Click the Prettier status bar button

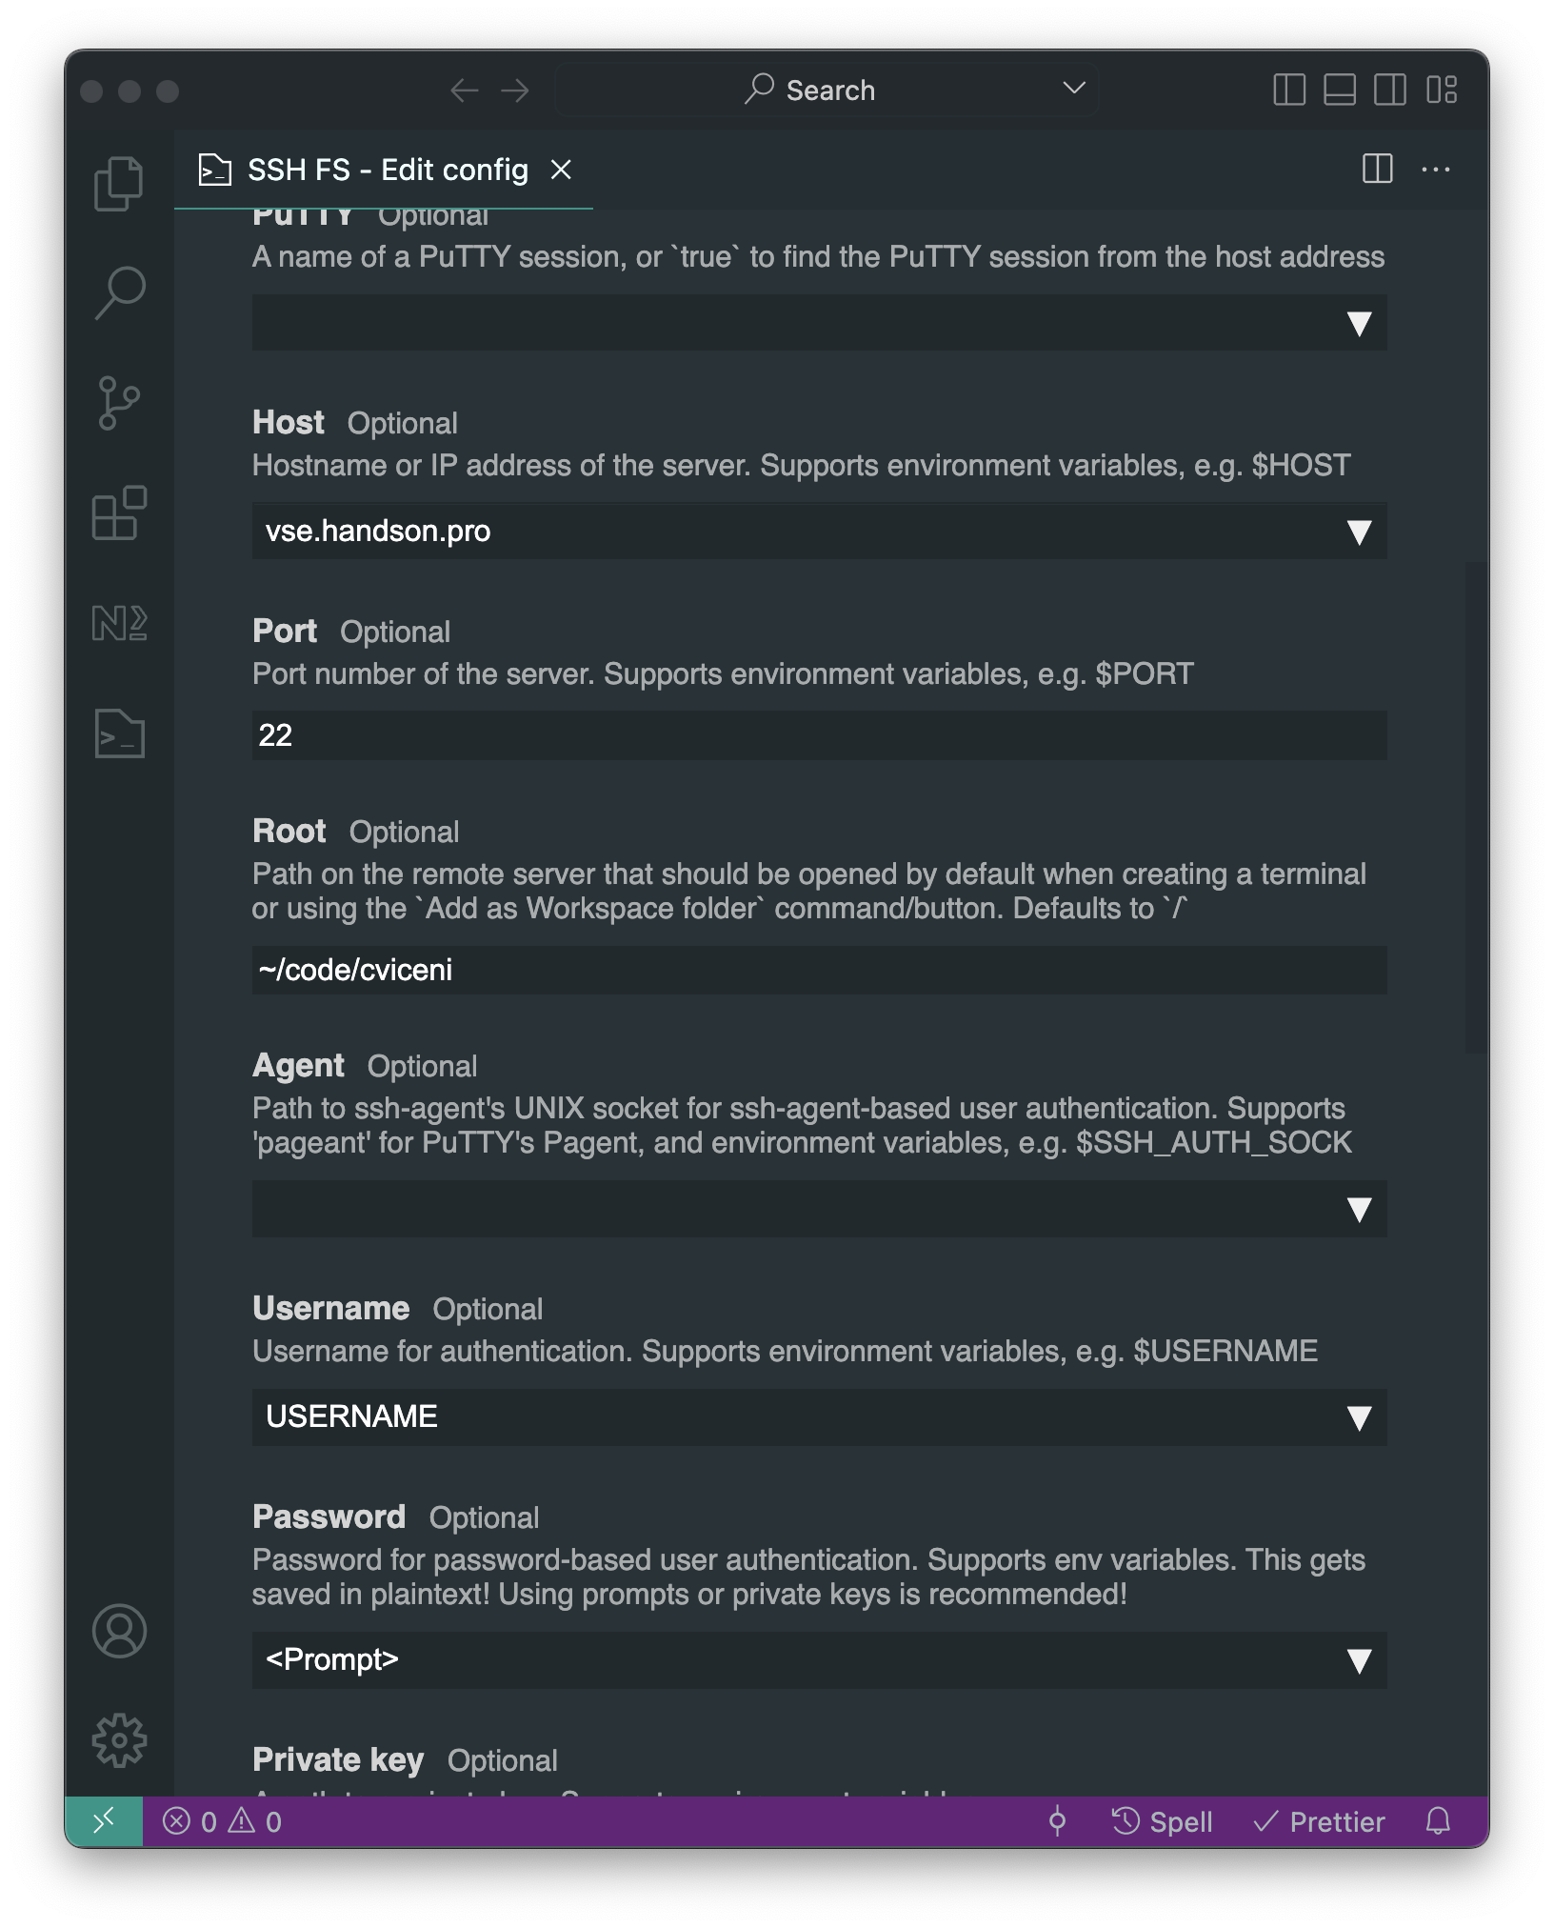click(1320, 1821)
